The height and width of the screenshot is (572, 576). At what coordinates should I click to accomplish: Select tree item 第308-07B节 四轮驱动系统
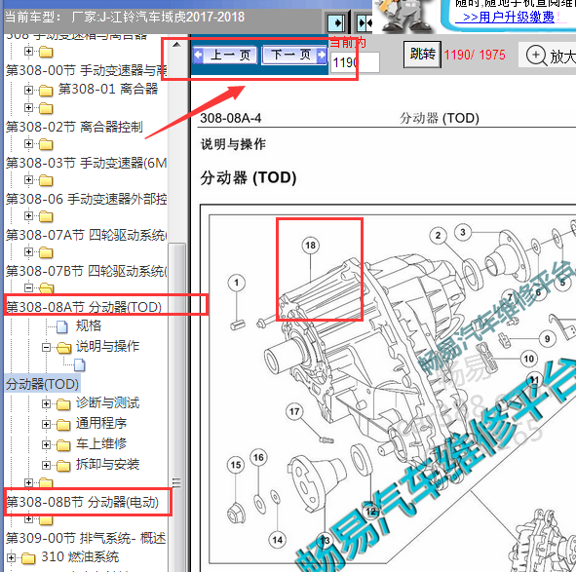click(87, 271)
